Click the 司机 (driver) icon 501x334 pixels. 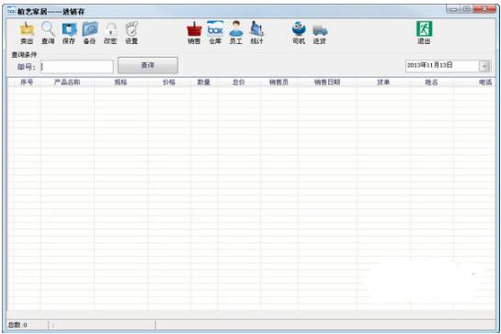299,32
